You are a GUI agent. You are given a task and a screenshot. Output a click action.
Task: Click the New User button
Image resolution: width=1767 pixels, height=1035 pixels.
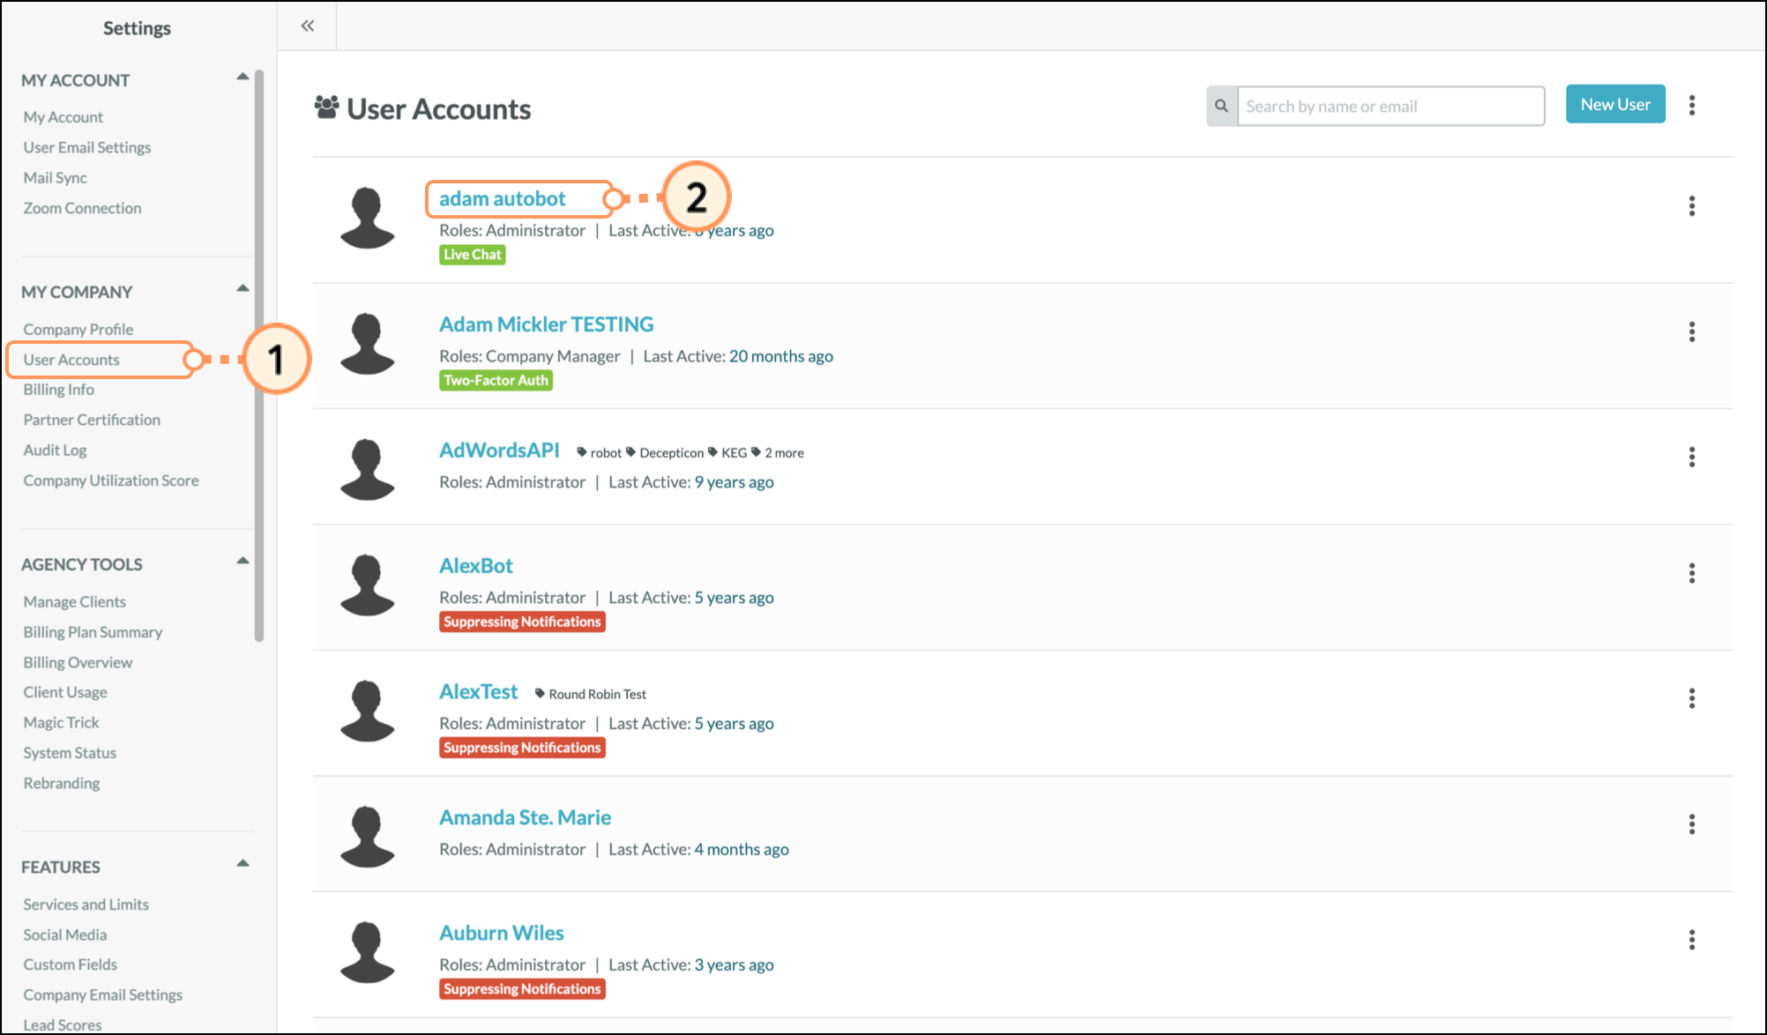1615,104
